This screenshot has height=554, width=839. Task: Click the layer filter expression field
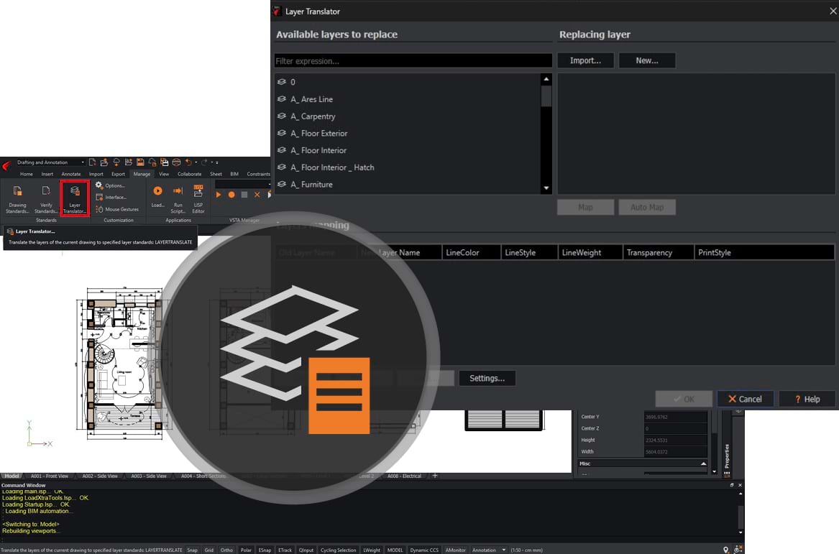click(413, 61)
